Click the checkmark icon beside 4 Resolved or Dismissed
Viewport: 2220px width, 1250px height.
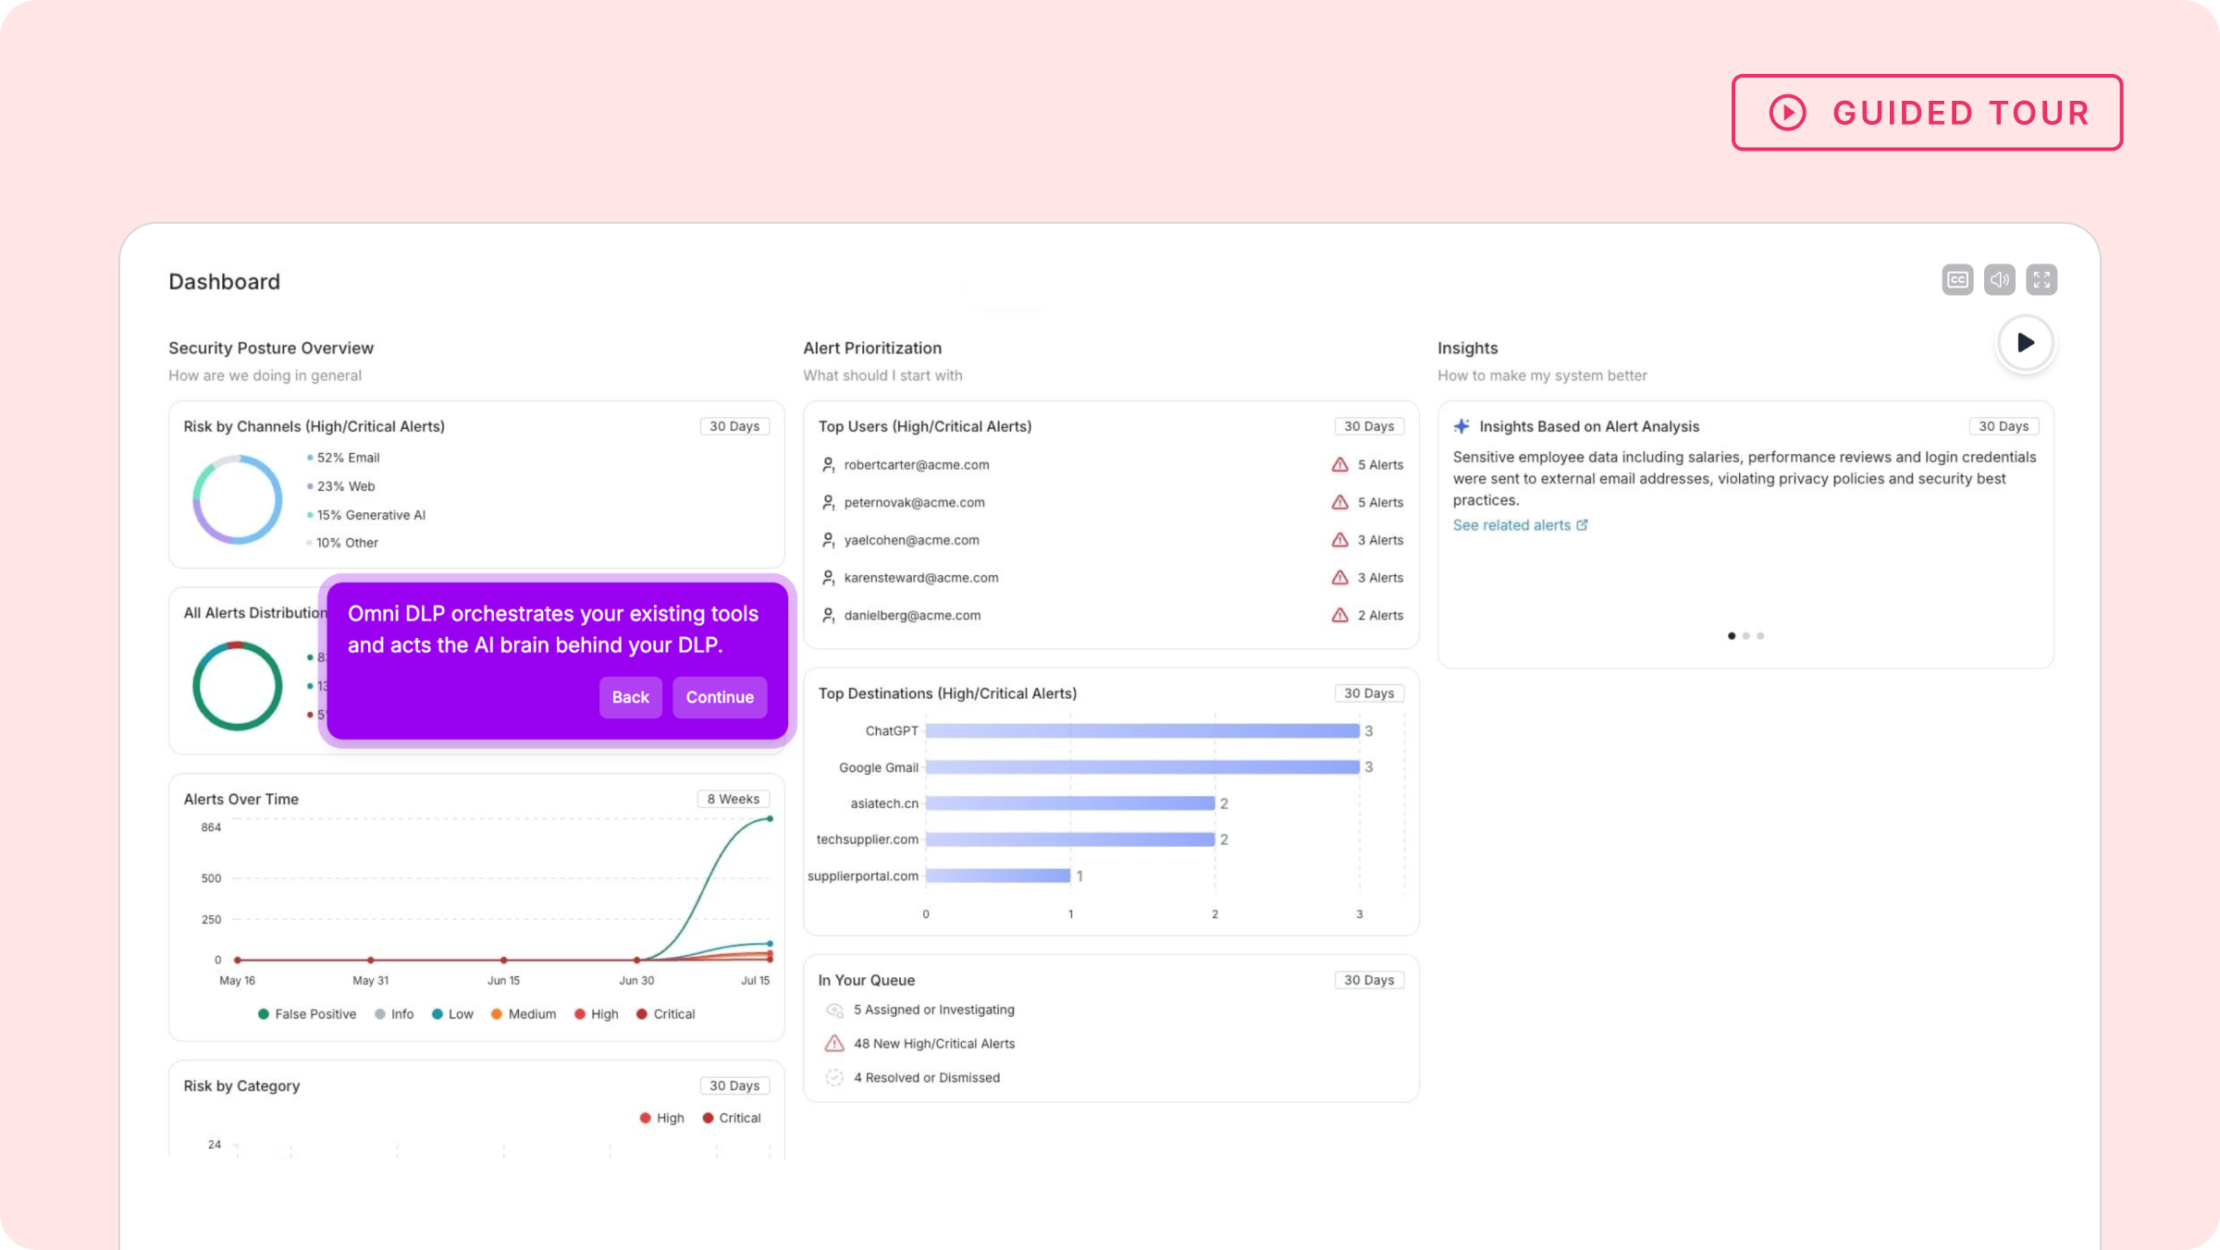click(x=833, y=1077)
